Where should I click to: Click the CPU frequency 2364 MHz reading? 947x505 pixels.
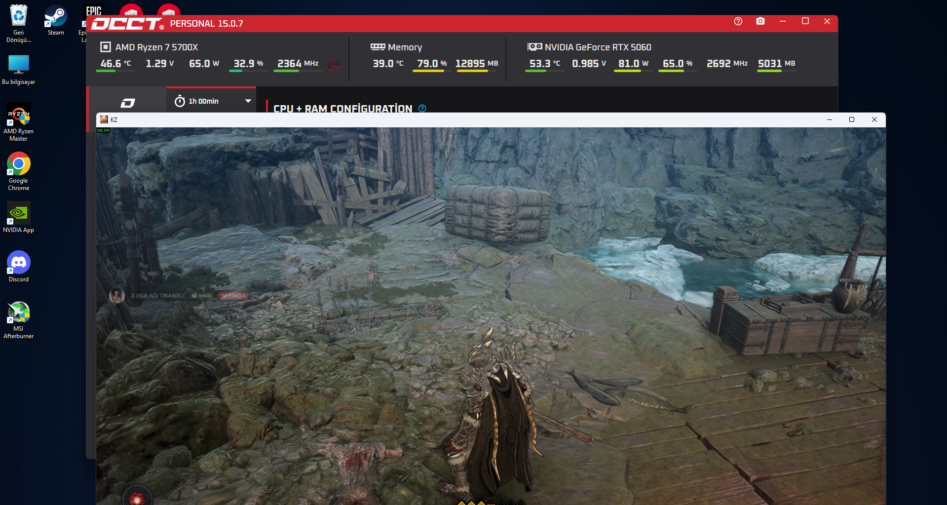coord(298,64)
